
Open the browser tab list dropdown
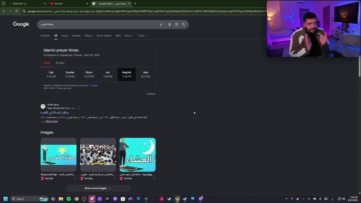pyautogui.click(x=3, y=4)
